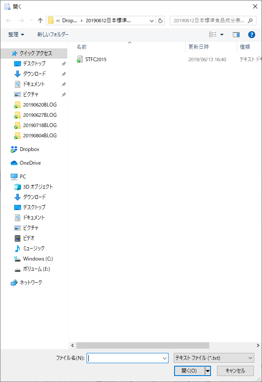Open the 整理 organize menu
The width and height of the screenshot is (262, 382).
pyautogui.click(x=16, y=35)
